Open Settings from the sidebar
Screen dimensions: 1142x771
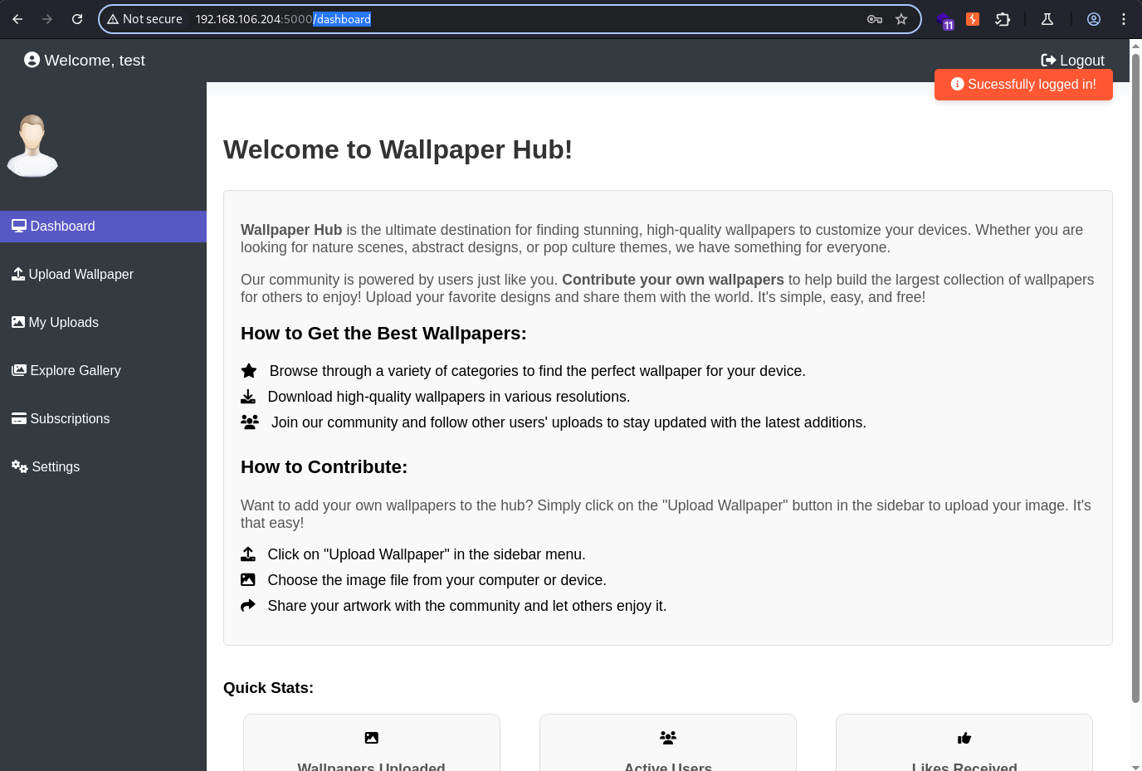pos(103,467)
